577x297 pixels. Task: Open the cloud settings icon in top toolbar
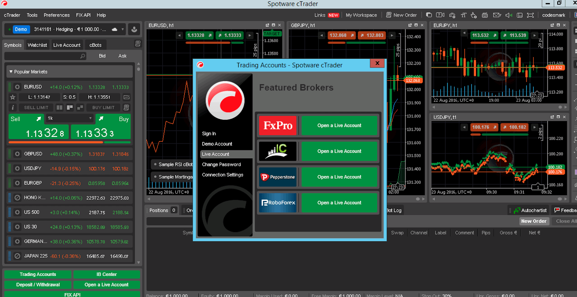click(451, 15)
